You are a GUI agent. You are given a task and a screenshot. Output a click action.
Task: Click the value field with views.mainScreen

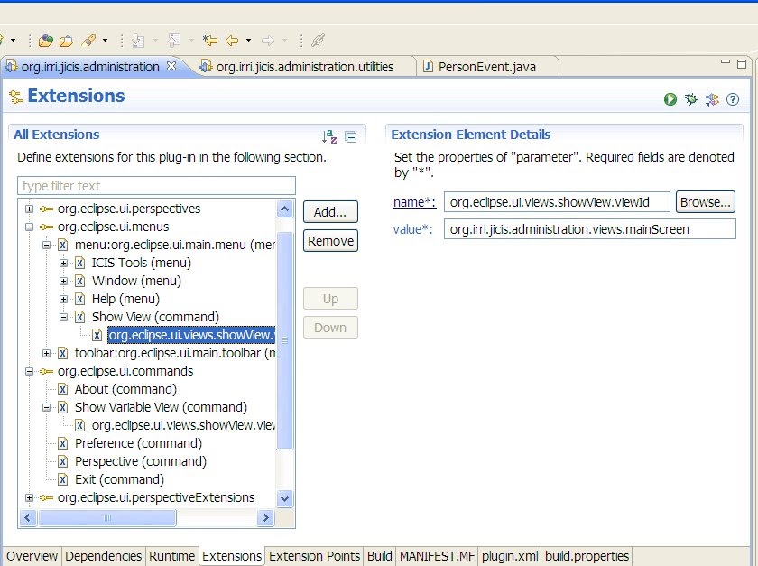tap(590, 228)
